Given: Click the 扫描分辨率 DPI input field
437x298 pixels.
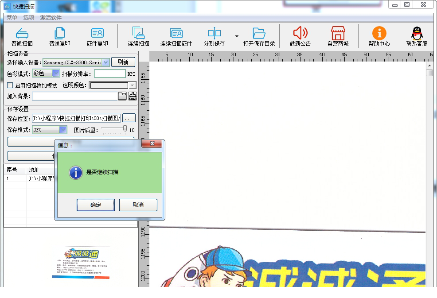Looking at the screenshot, I should 110,74.
